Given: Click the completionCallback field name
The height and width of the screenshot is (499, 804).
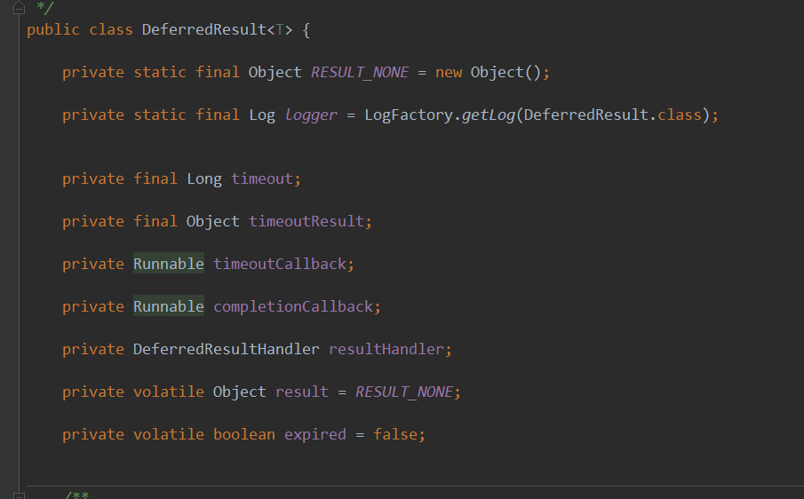Looking at the screenshot, I should coord(292,306).
